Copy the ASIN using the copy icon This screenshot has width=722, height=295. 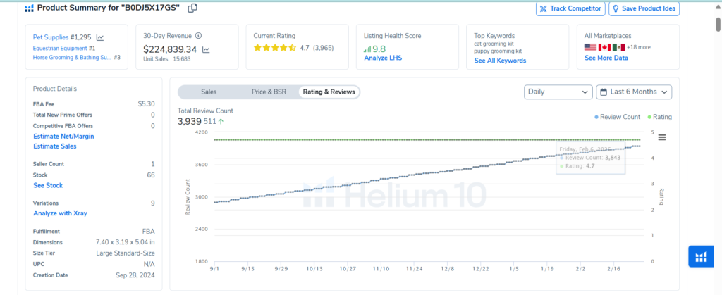pyautogui.click(x=192, y=8)
